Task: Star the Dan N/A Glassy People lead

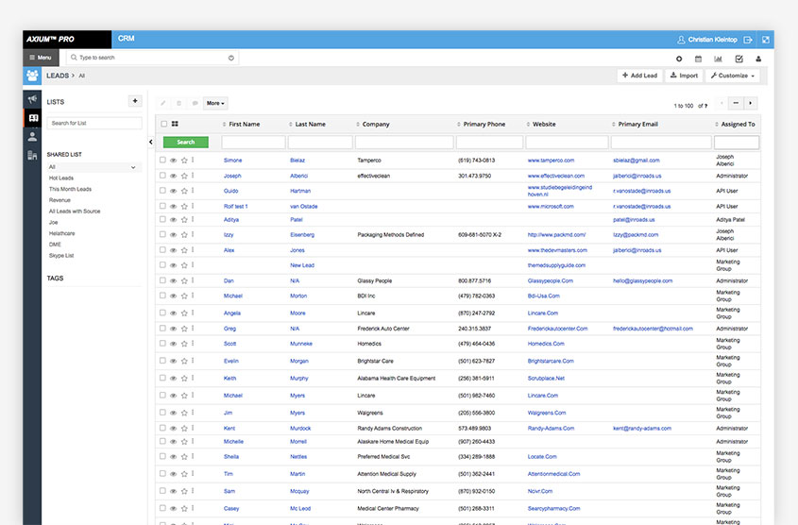Action: 184,280
